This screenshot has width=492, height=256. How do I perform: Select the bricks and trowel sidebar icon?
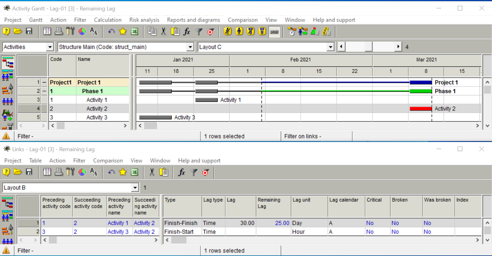pos(7,89)
